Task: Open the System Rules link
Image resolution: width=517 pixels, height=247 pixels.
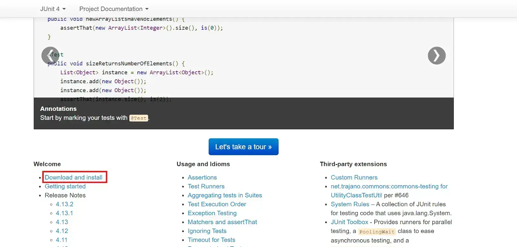Action: tap(350, 204)
